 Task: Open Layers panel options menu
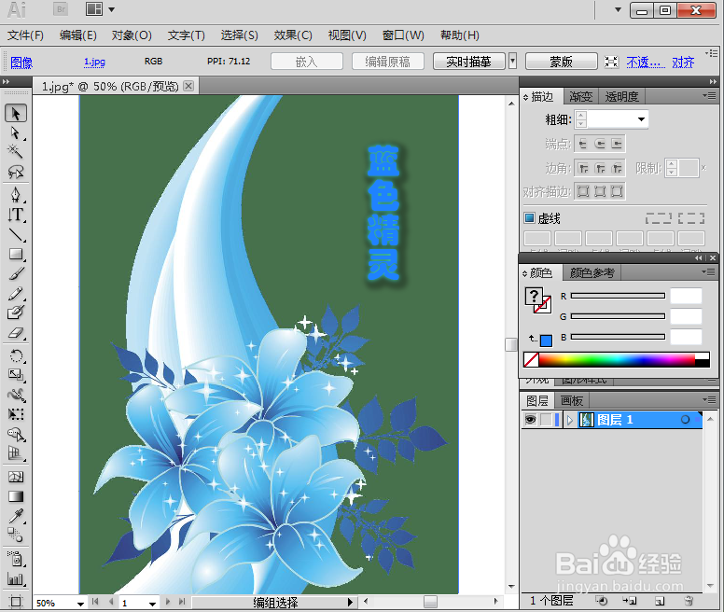click(x=709, y=399)
